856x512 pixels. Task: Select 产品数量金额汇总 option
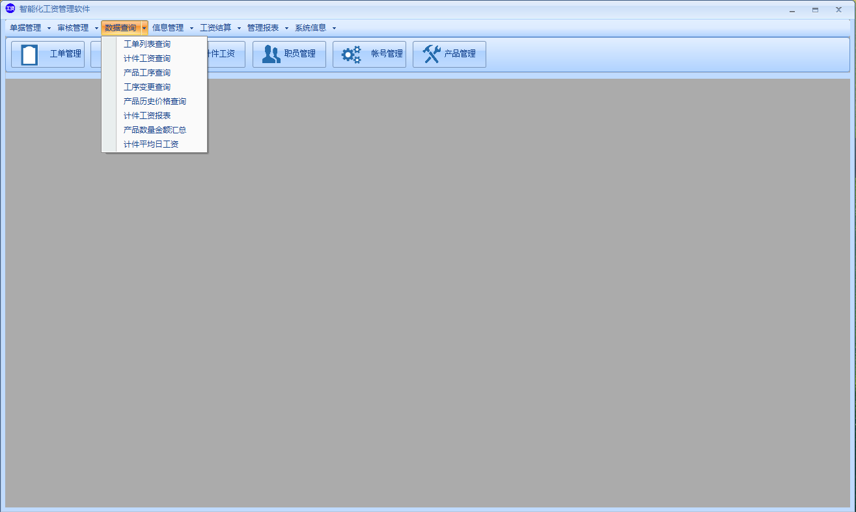(x=155, y=130)
